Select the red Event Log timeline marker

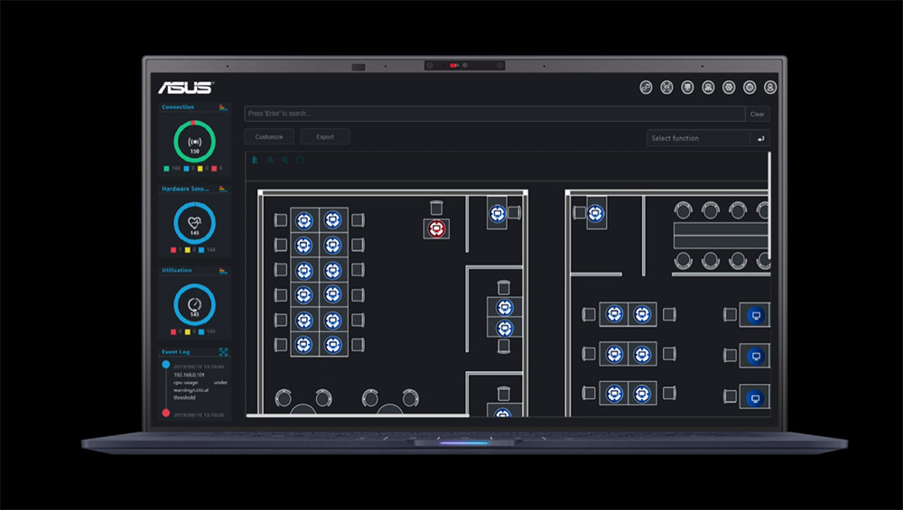166,413
